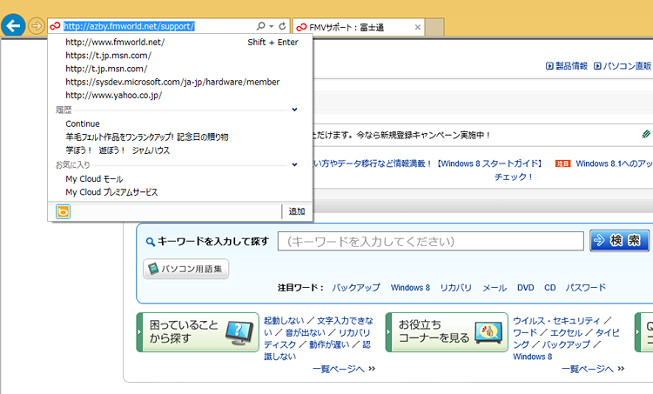
Task: Click the highlighted URL in the address bar
Action: click(x=129, y=26)
